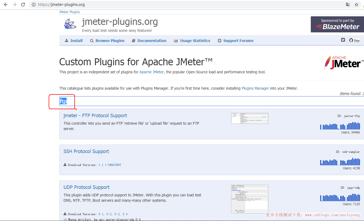Click the jpgc-udp usage bar chart

340,197
